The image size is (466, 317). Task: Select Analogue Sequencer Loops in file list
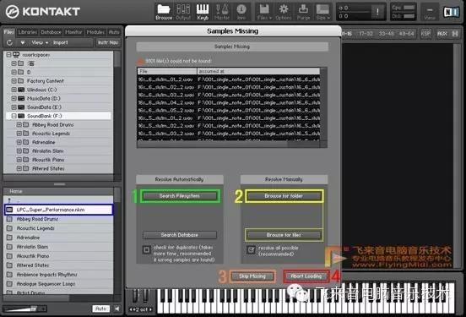[x=58, y=284]
